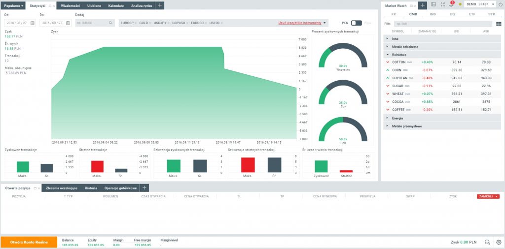Remove EURGBP instrument chip with its x
This screenshot has width=505, height=249.
click(136, 23)
